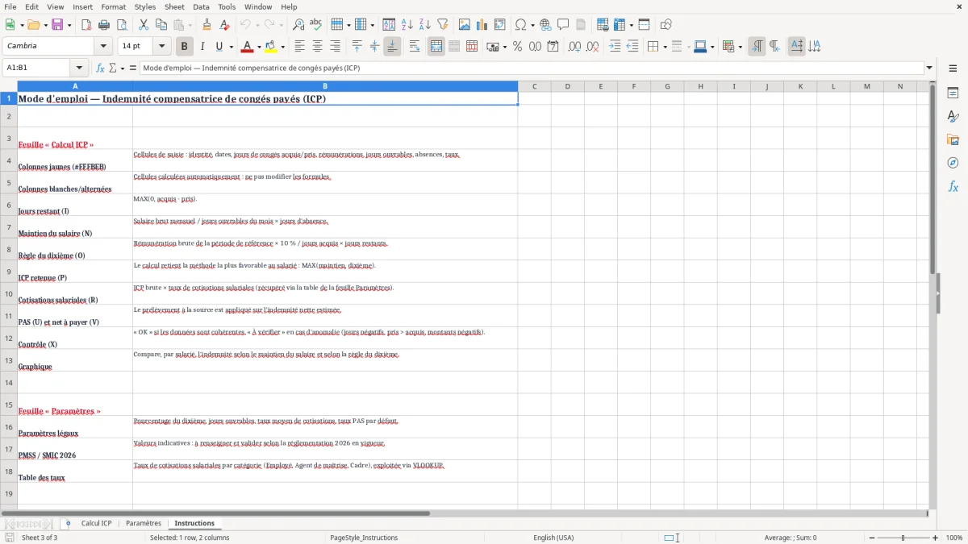Open the Styles menu
Screen dimensions: 968x544
145,6
